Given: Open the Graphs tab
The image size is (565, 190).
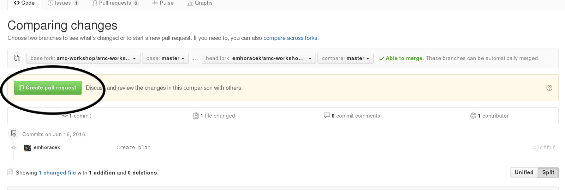Looking at the screenshot, I should tap(200, 3).
